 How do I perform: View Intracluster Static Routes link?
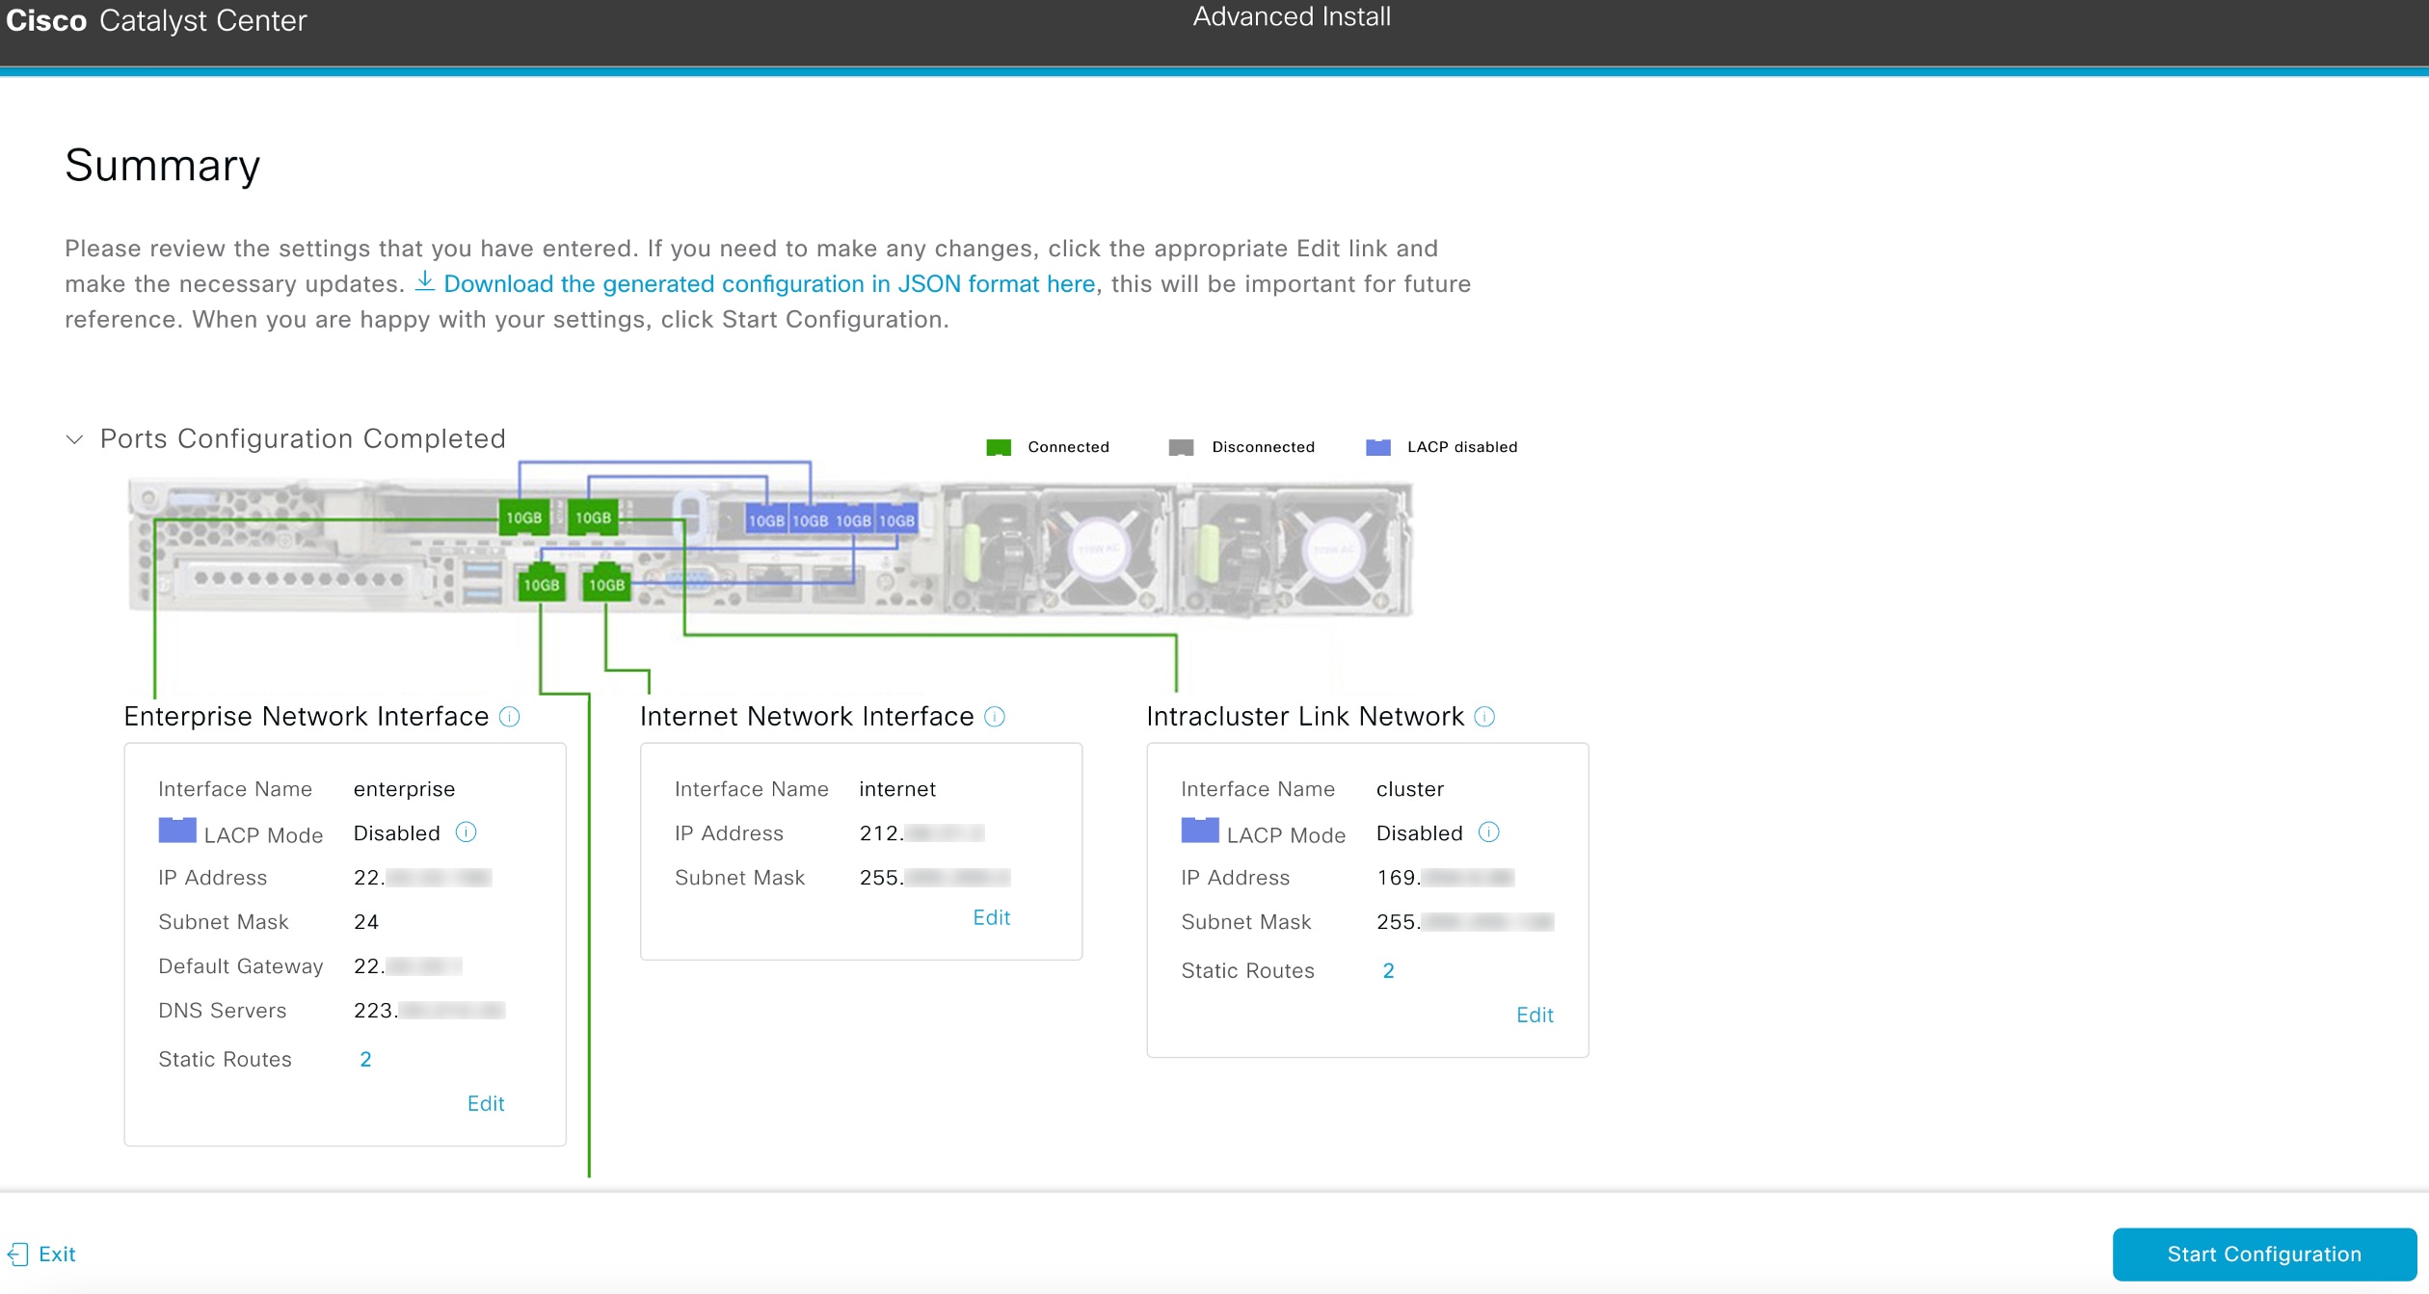(x=1388, y=970)
